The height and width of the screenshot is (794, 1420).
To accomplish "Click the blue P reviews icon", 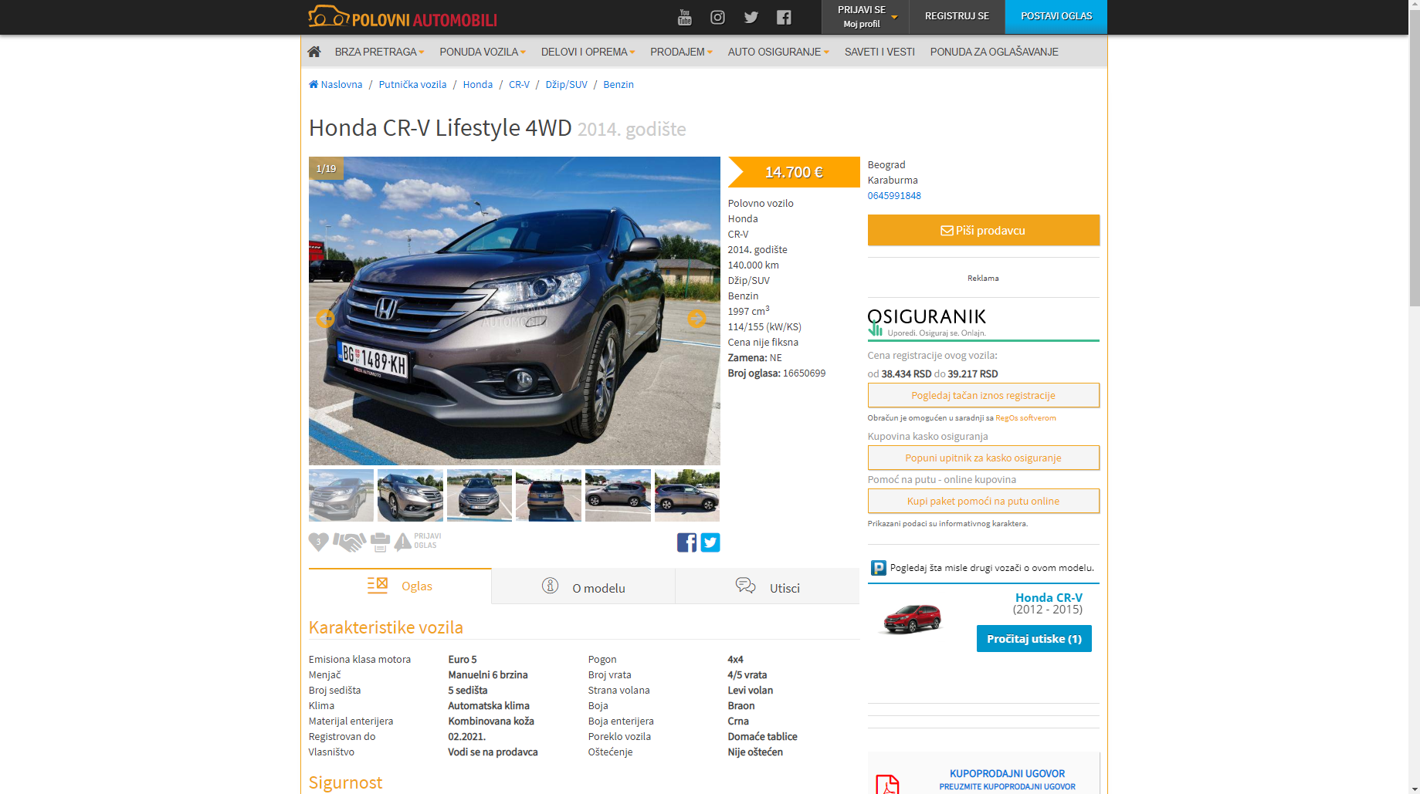I will [878, 568].
